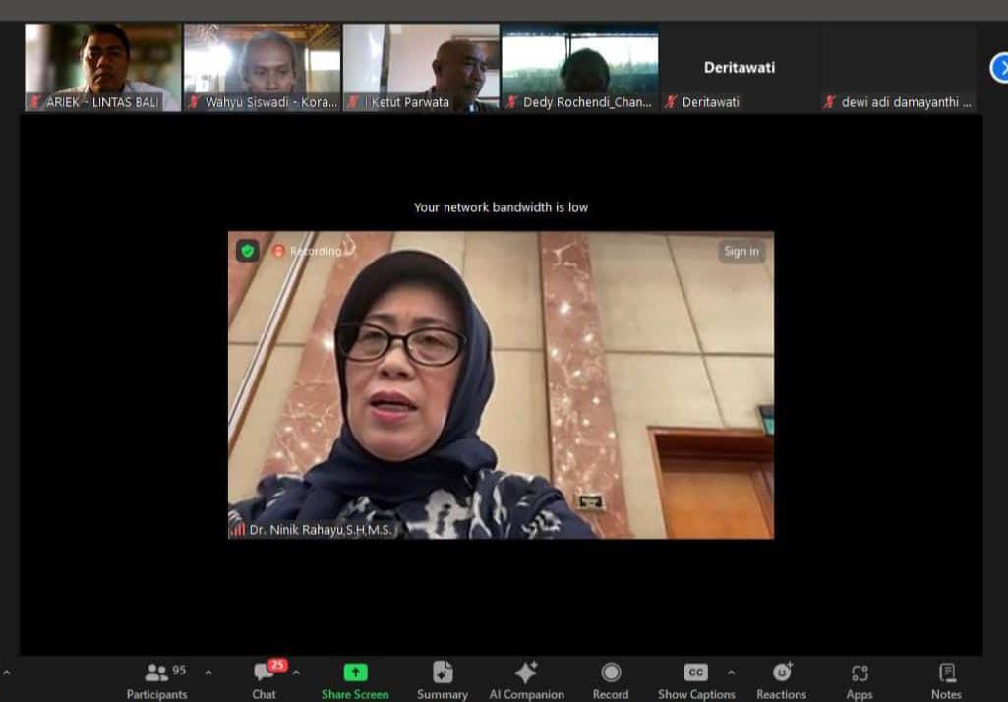Click the Sign in button
1008x702 pixels.
click(741, 252)
